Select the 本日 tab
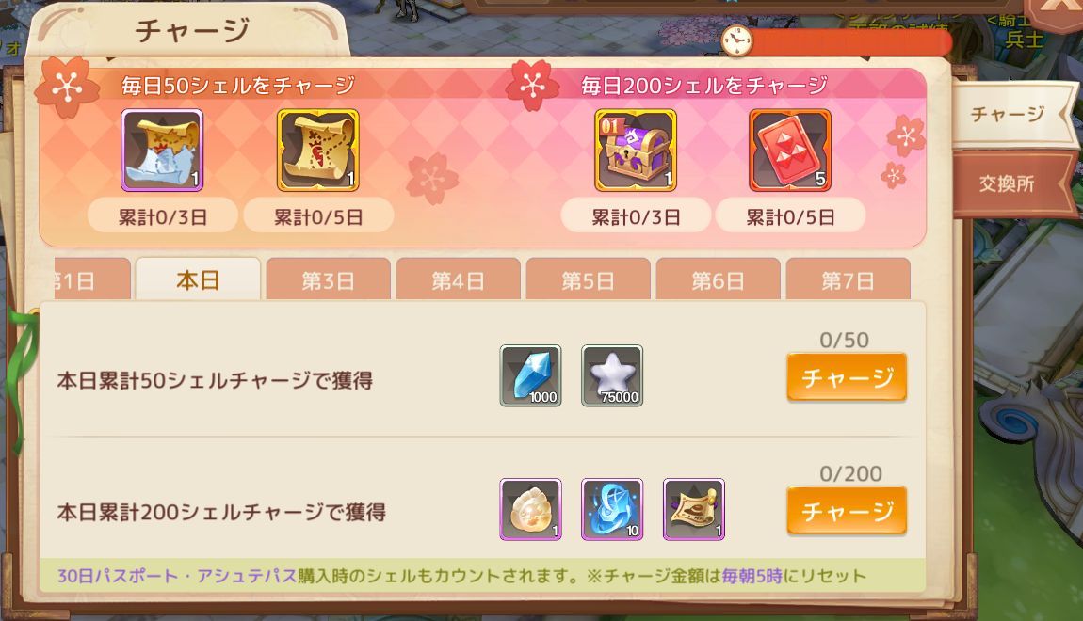1083x621 pixels. pyautogui.click(x=198, y=279)
